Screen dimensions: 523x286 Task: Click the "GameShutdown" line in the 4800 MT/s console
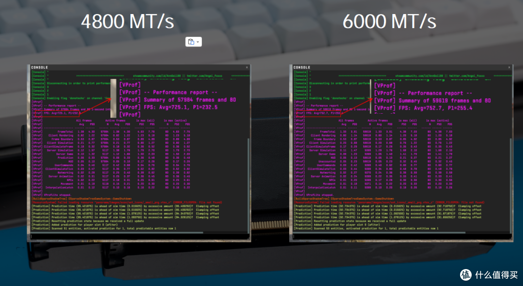tap(82, 199)
